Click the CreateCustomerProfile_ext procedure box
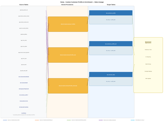 [x=68, y=55]
